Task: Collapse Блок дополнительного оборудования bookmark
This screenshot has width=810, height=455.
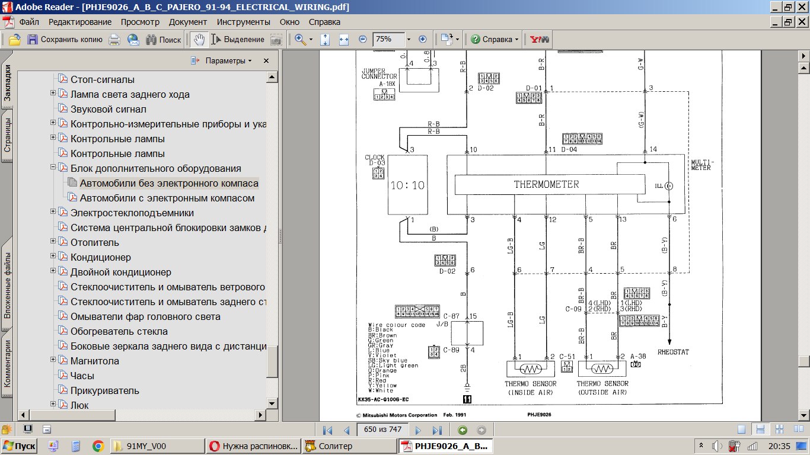Action: 53,168
